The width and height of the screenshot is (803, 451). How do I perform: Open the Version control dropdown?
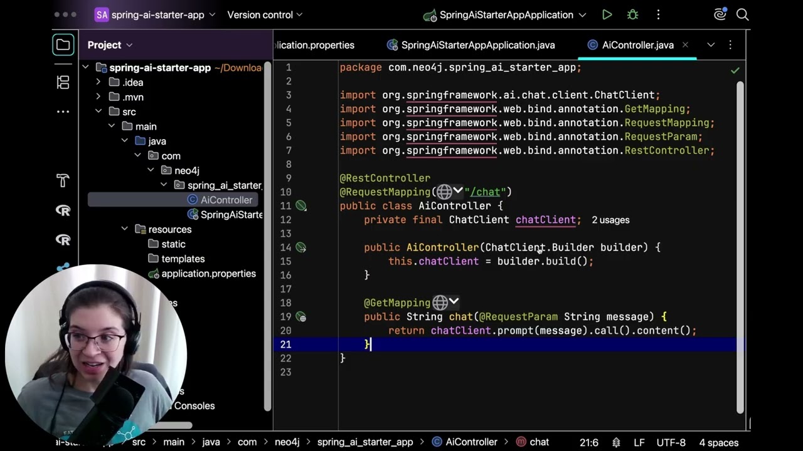[265, 14]
